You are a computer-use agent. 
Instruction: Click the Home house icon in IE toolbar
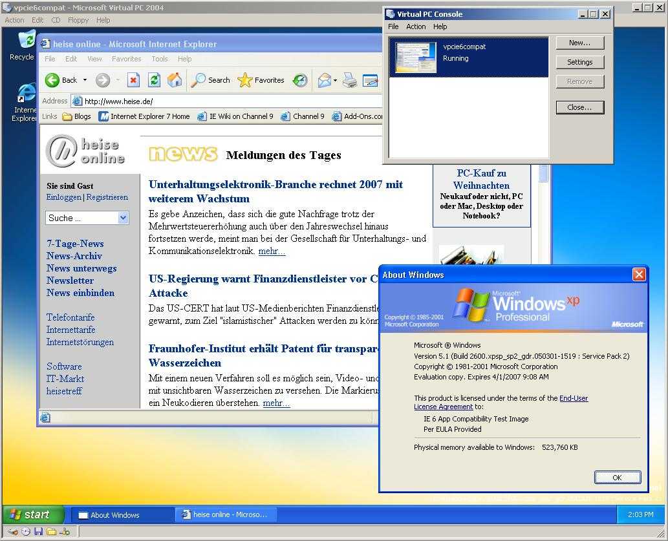click(x=174, y=80)
